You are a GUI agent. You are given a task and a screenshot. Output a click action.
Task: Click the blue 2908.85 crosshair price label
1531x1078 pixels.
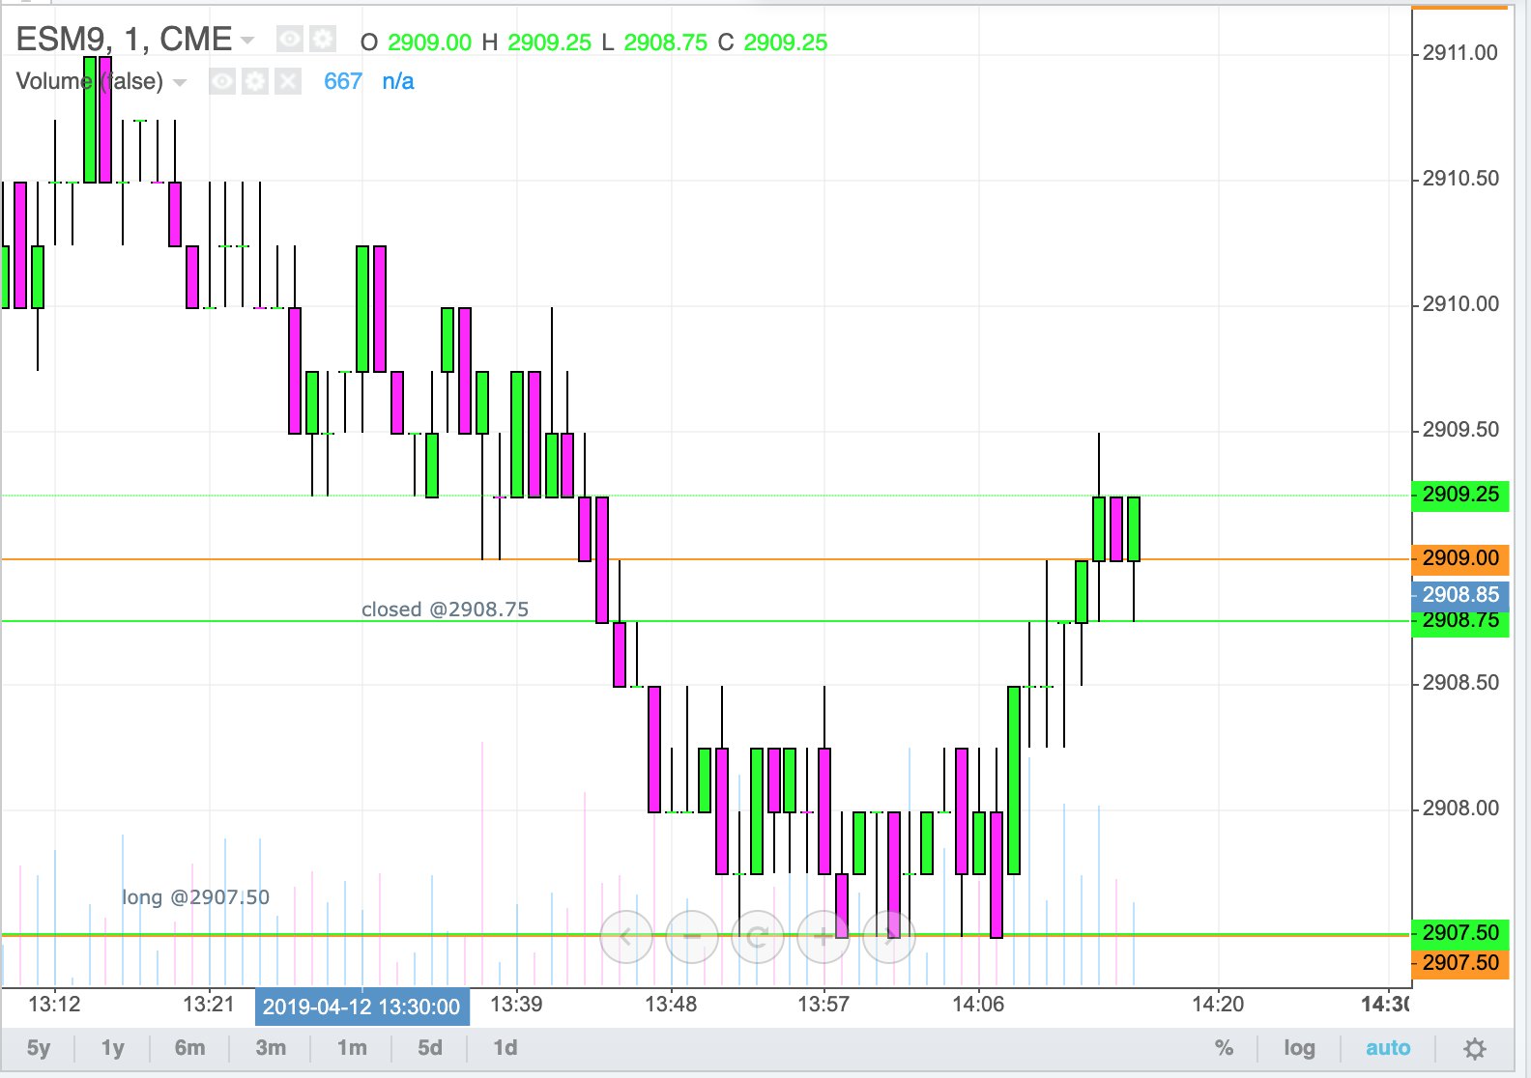1460,595
